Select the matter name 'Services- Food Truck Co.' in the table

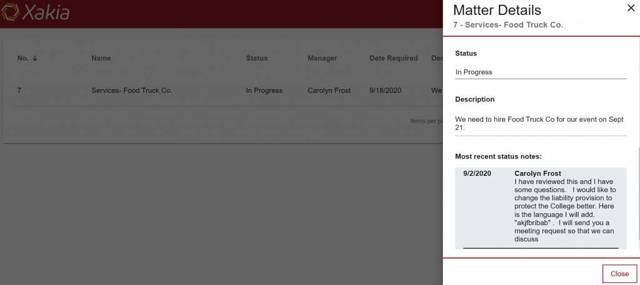[x=132, y=90]
